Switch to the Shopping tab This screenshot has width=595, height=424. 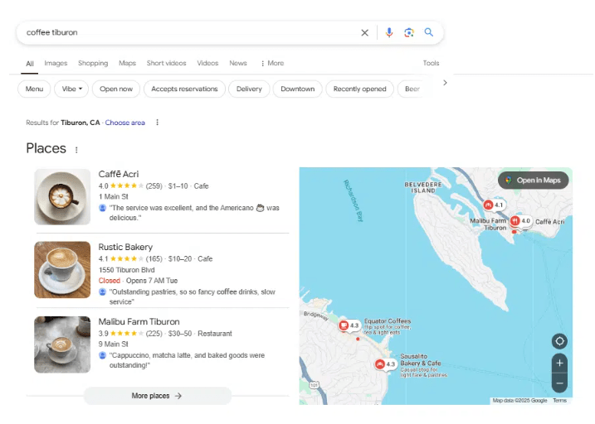click(93, 63)
